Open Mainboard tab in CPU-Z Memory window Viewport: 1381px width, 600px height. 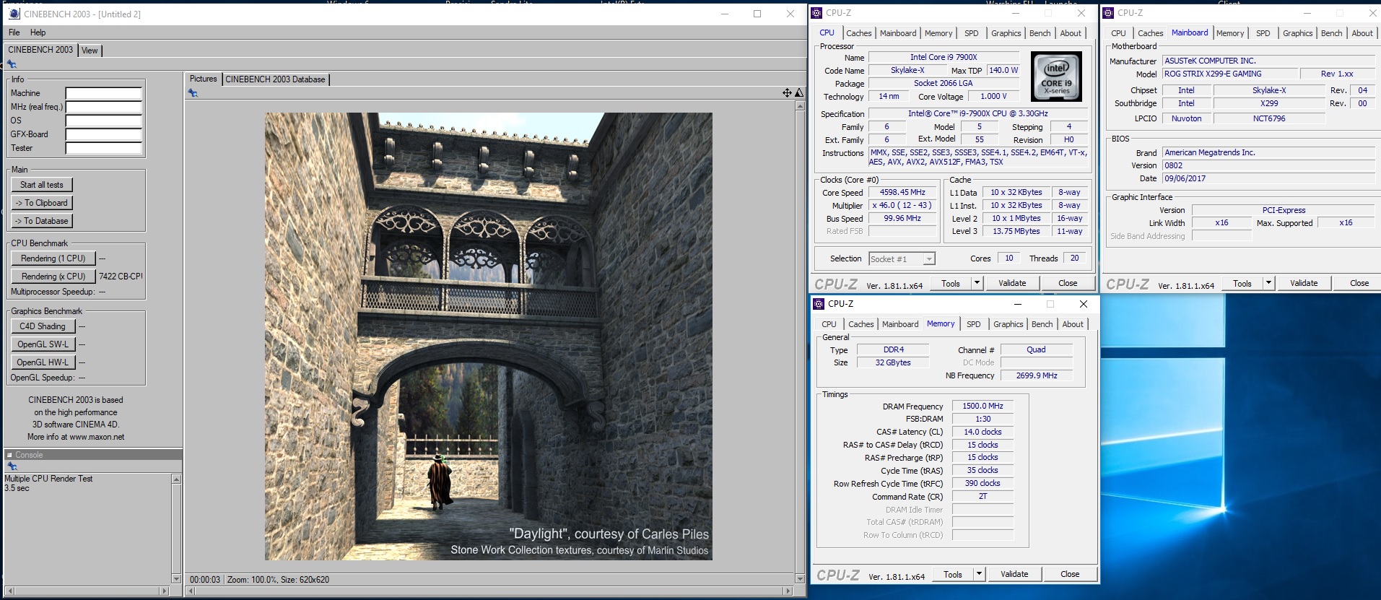pos(900,324)
